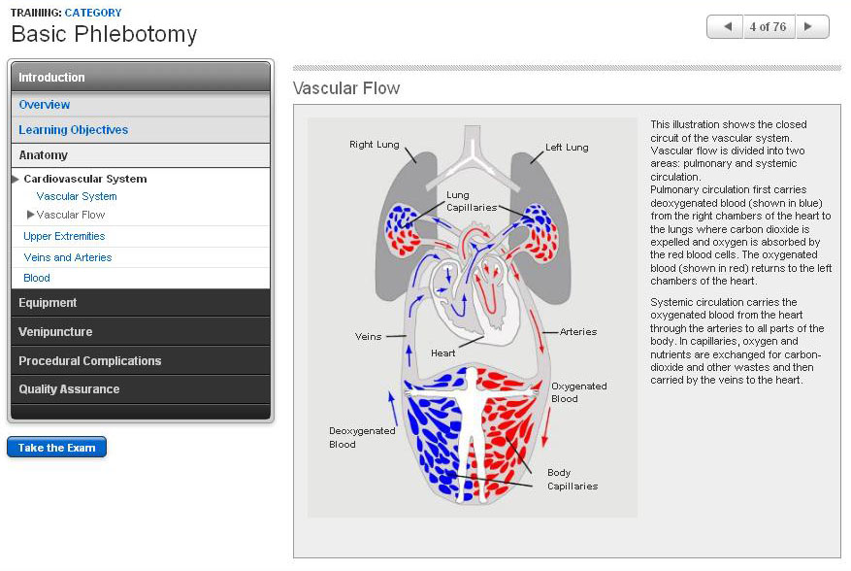The height and width of the screenshot is (571, 851).
Task: Open the Veins and Arteries topic
Action: pyautogui.click(x=68, y=257)
